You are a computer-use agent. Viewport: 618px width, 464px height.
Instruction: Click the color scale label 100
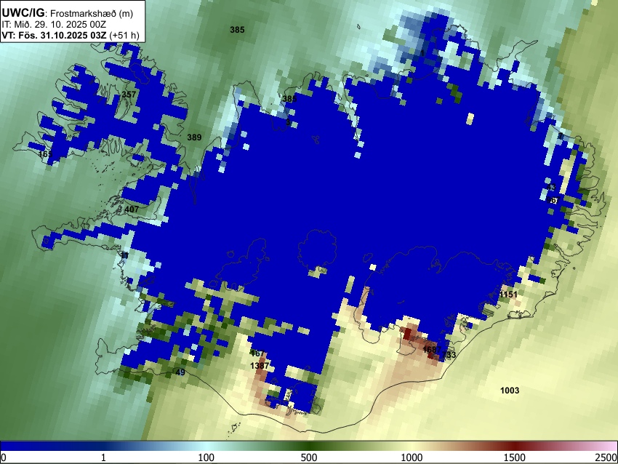pos(206,457)
